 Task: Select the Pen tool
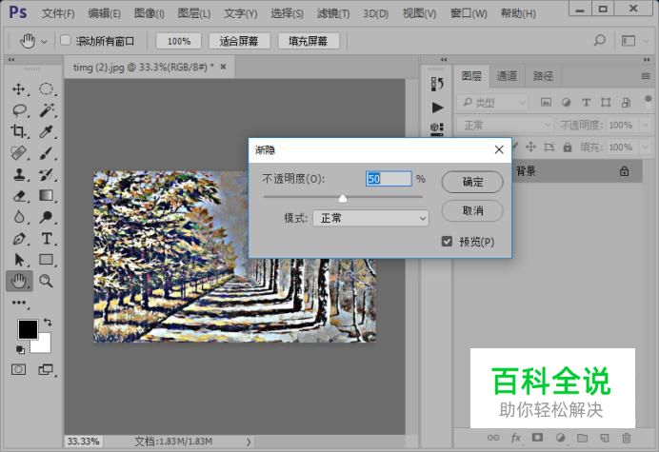click(18, 239)
